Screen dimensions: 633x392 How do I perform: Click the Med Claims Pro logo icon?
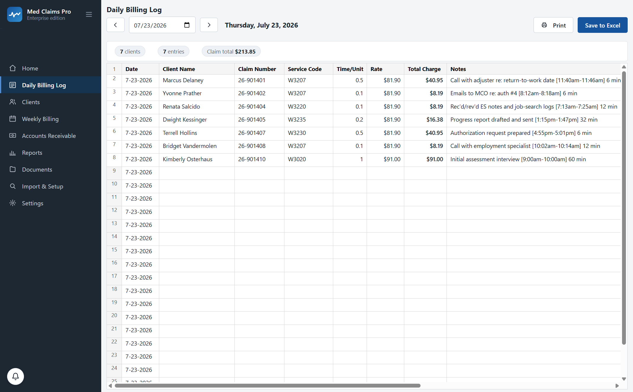[x=15, y=14]
